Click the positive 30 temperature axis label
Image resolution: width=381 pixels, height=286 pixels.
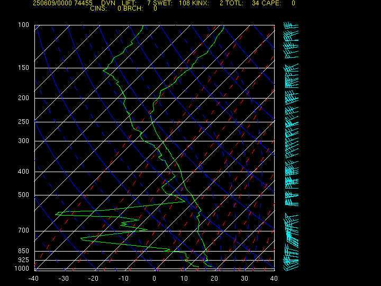tap(244, 279)
